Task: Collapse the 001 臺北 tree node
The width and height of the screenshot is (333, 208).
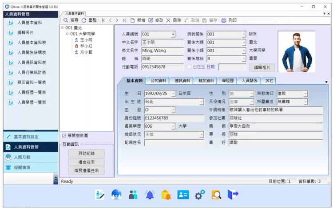Action: click(x=62, y=28)
